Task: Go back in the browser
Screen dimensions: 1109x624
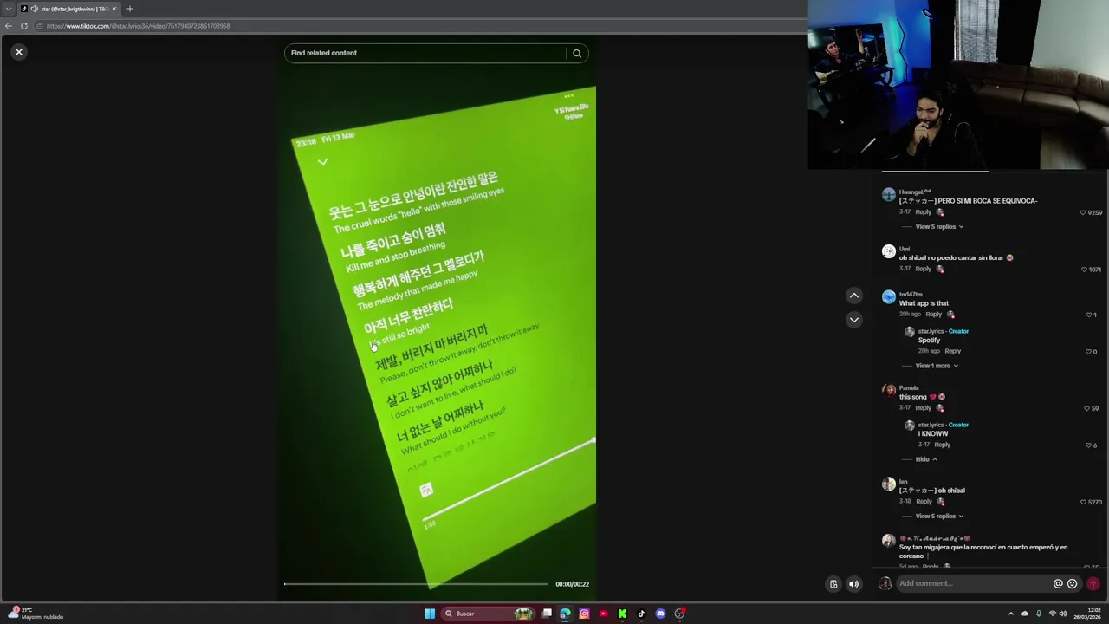Action: (9, 26)
